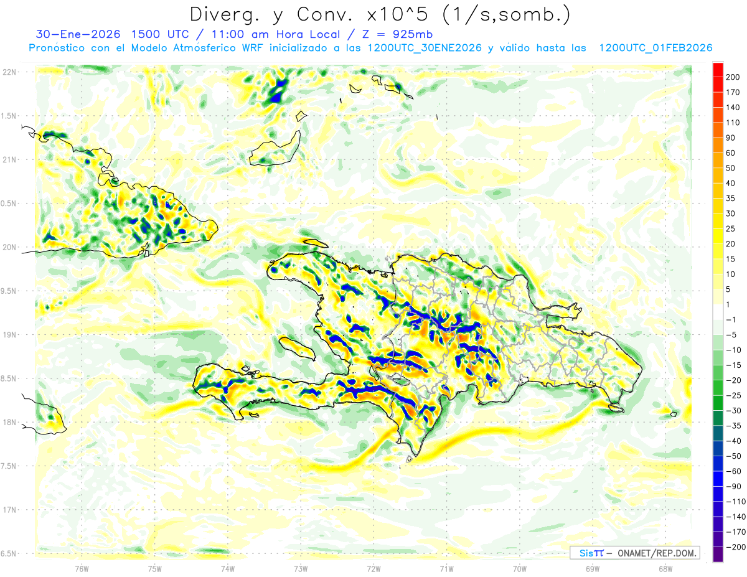
Task: Click the colorbar value '-5'
Action: 732,335
